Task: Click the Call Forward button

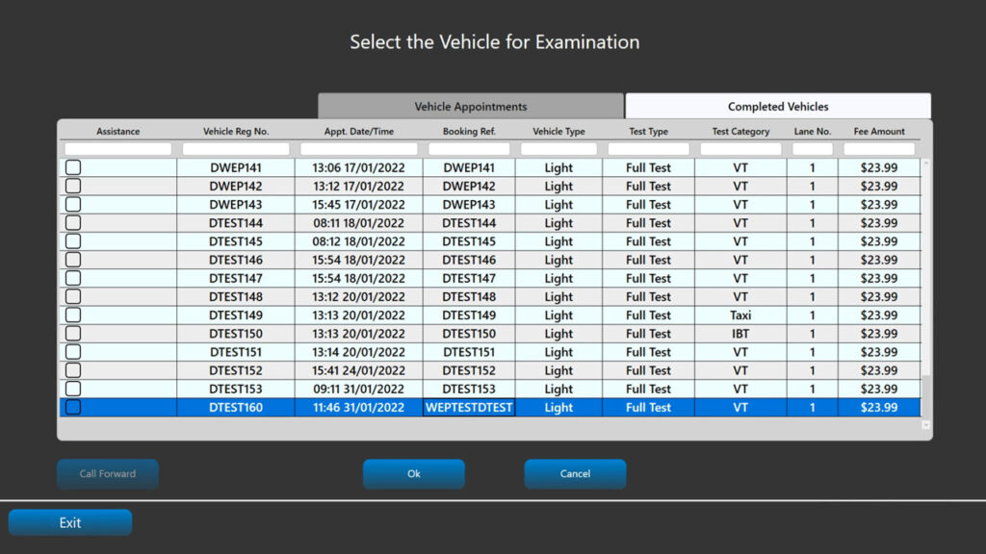Action: (x=107, y=473)
